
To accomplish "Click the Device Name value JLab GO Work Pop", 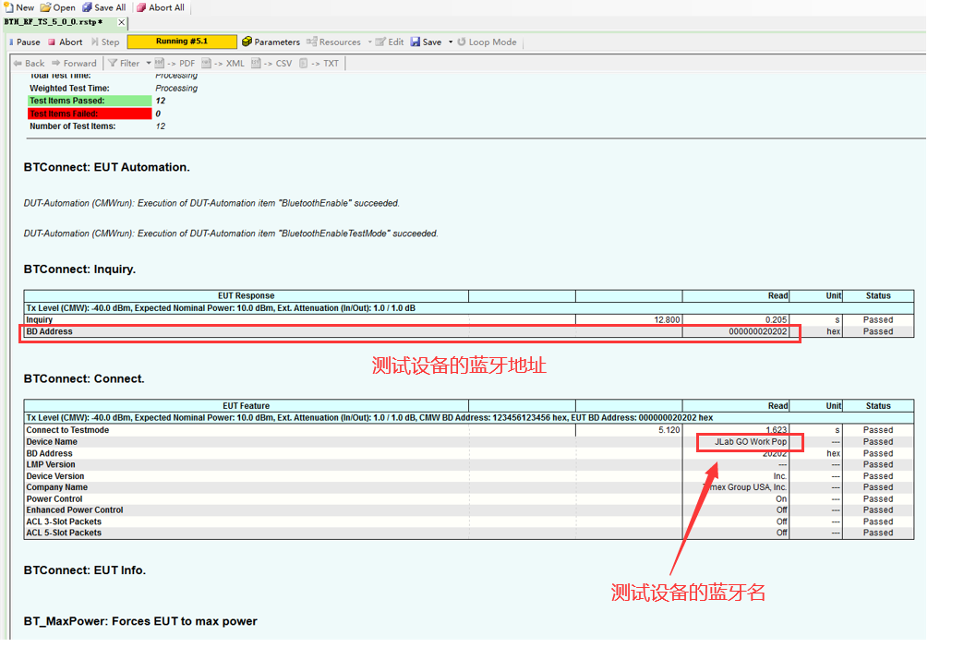I will (751, 441).
